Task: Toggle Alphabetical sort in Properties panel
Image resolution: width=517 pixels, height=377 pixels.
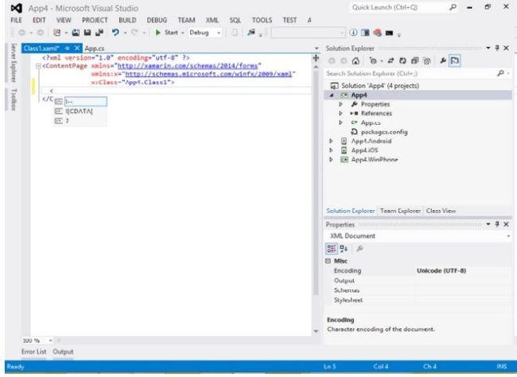Action: click(x=344, y=248)
